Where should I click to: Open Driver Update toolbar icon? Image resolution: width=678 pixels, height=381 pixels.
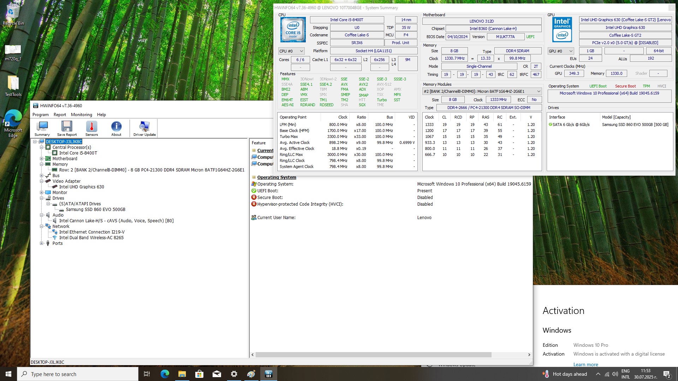coord(144,128)
